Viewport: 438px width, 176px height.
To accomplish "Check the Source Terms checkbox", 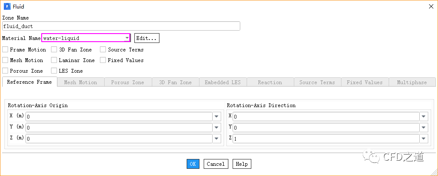I will (x=103, y=50).
